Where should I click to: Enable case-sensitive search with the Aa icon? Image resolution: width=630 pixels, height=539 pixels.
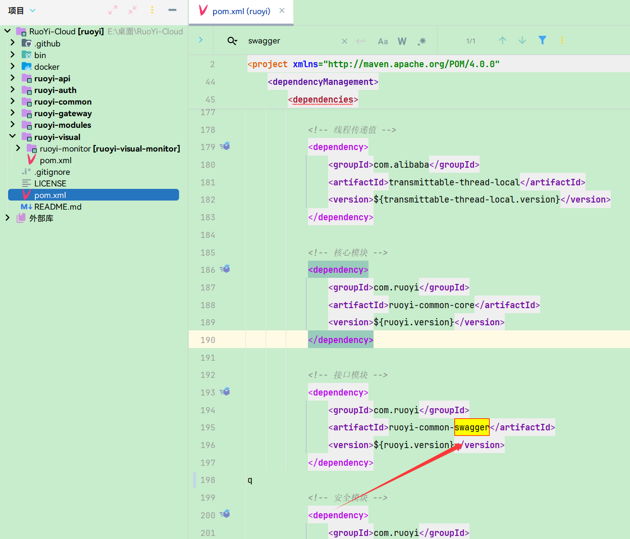383,41
